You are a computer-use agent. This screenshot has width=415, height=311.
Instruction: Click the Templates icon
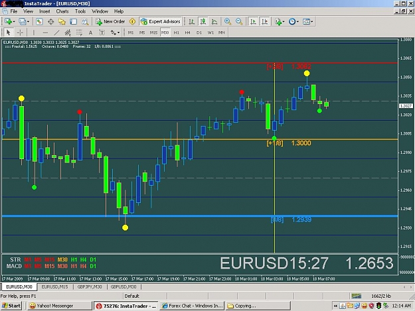click(306, 21)
